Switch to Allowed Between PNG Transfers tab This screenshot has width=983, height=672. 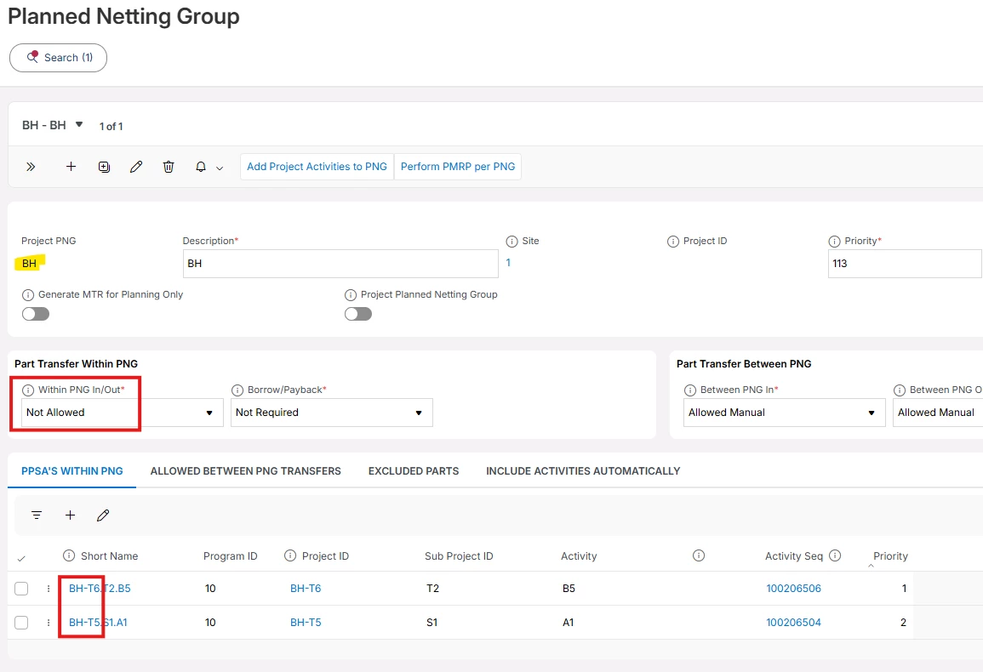246,470
